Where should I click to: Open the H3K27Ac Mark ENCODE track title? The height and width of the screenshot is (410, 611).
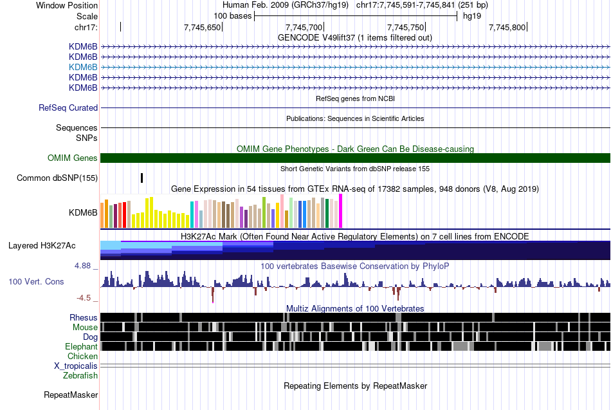click(355, 236)
